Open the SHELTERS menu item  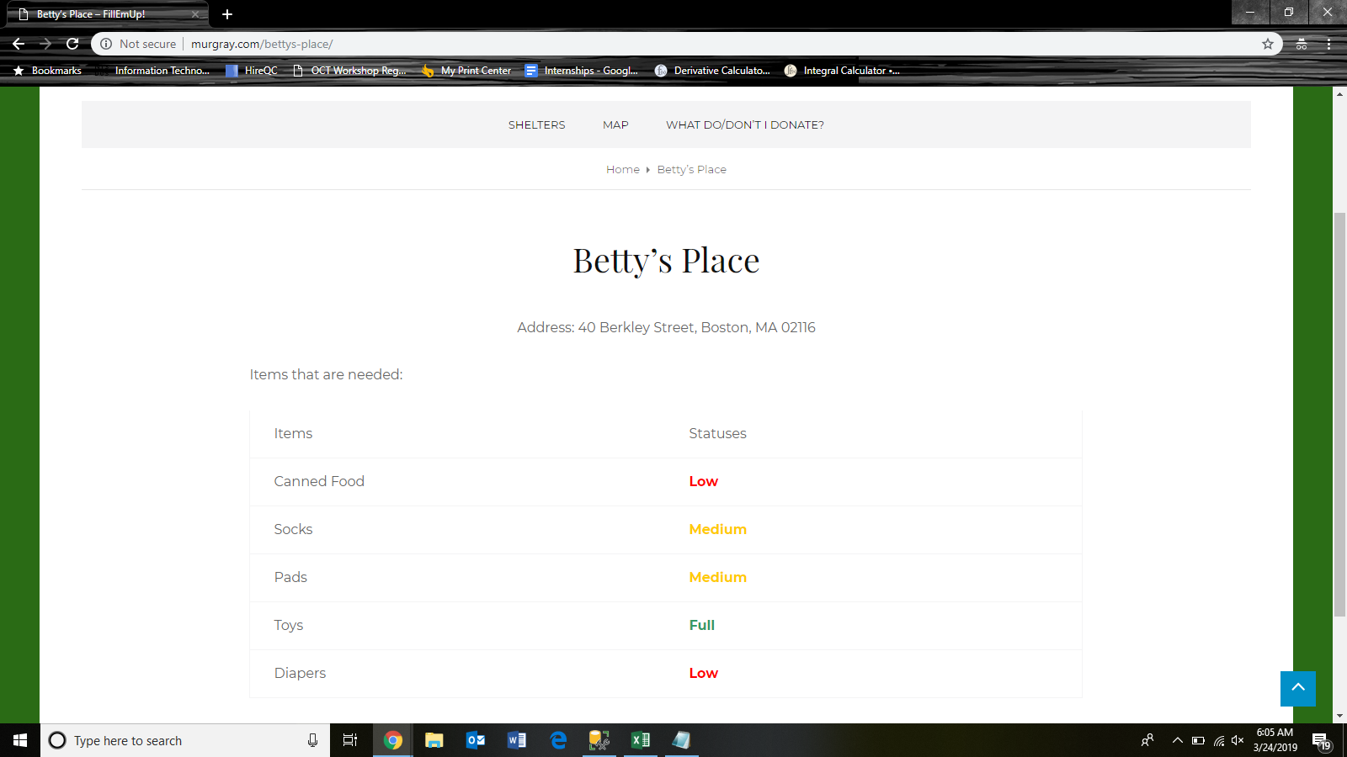click(537, 124)
